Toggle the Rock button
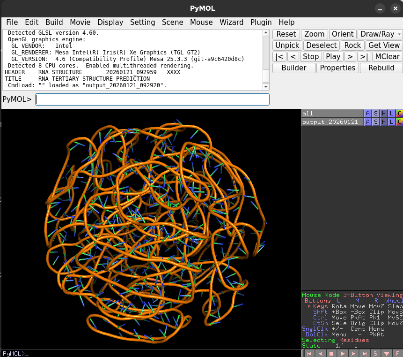Screen dimensions: 403x357 (x=352, y=46)
